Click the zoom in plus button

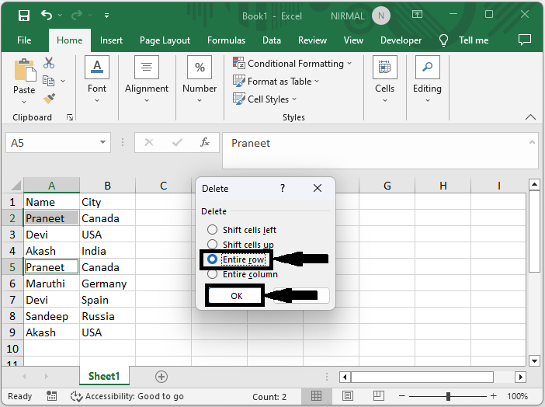point(493,396)
